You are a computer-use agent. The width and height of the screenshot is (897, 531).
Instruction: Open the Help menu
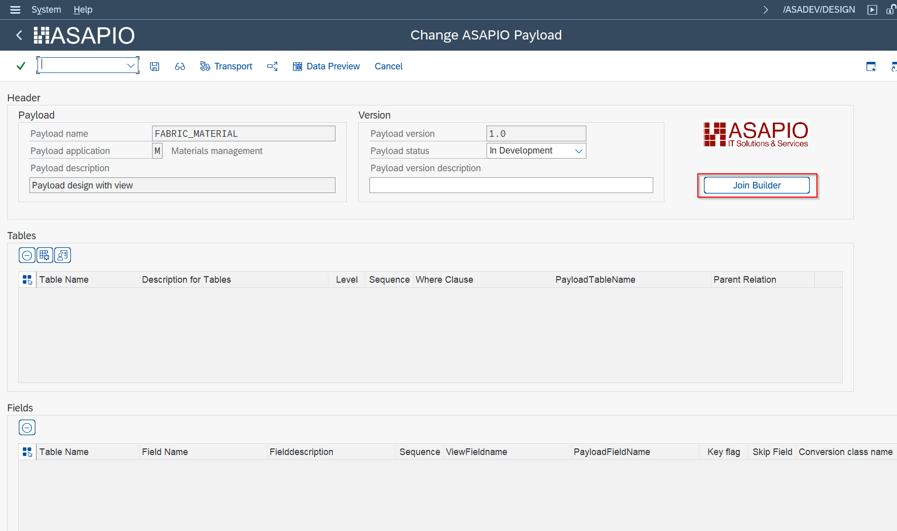(83, 10)
